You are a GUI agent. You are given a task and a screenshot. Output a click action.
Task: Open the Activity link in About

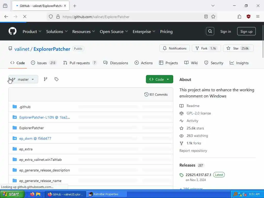pyautogui.click(x=189, y=121)
